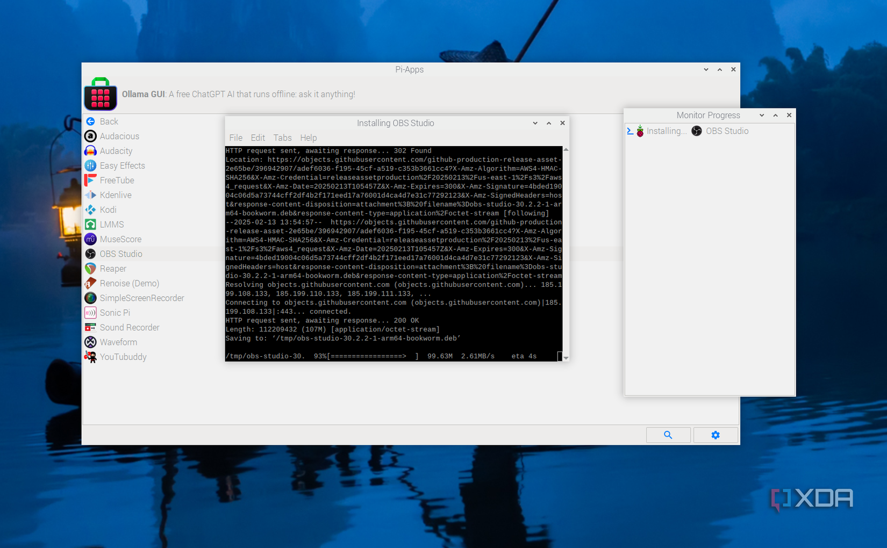Select Sonic Pi from the list
Screen dimensions: 887x548
[115, 312]
